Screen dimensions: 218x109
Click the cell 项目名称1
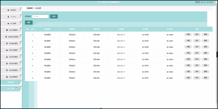pyautogui.click(x=72, y=78)
